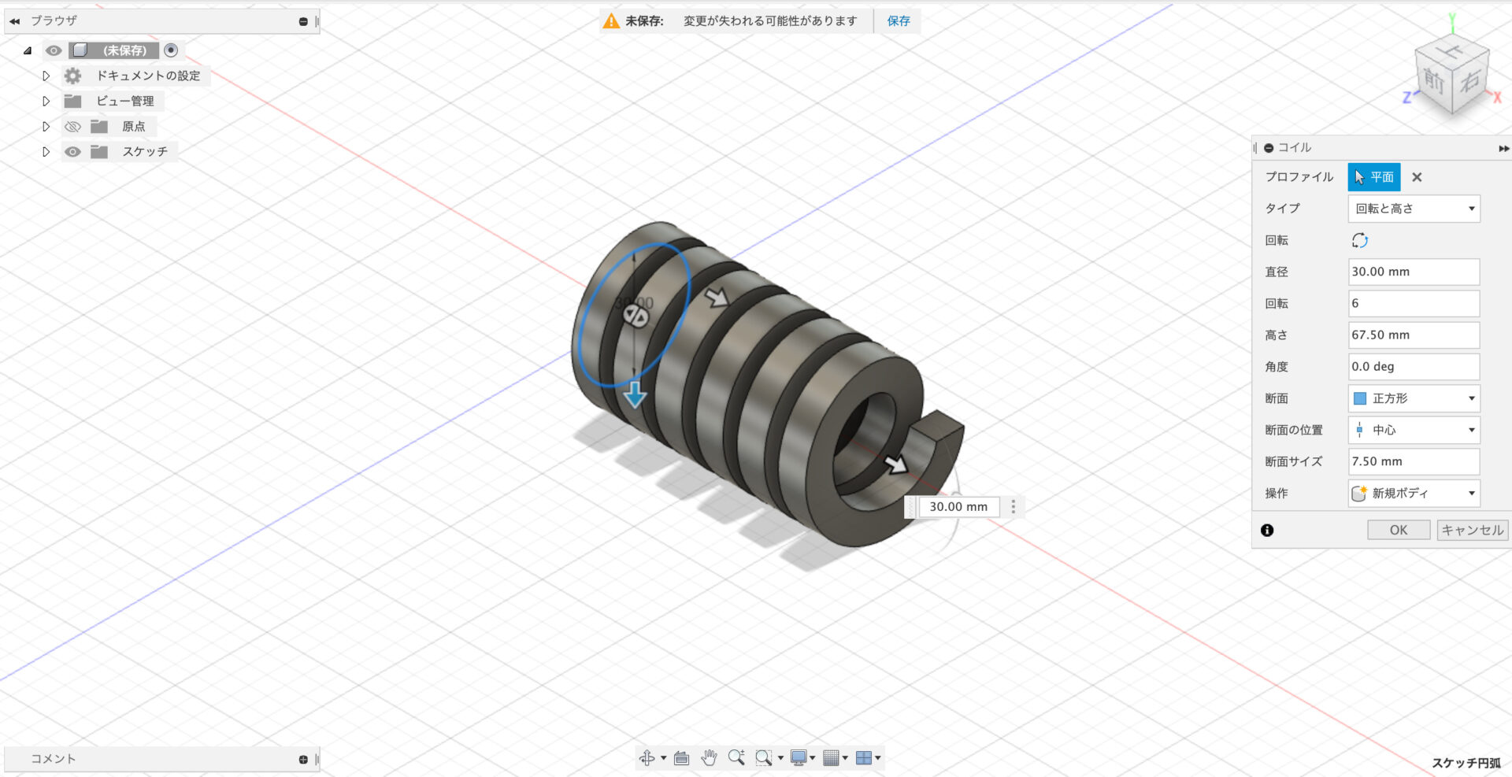
Task: Open the 操作 dropdown showing 新規ボディ
Action: point(1414,494)
